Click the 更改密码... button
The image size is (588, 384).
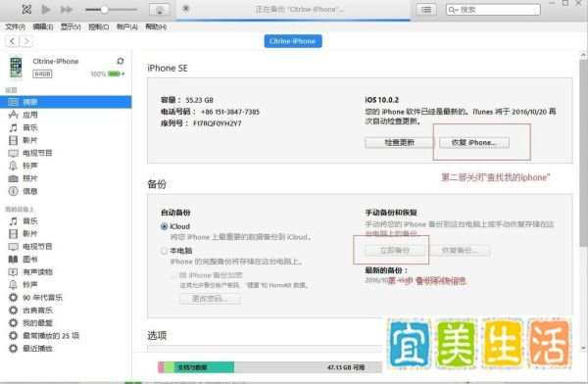[210, 299]
